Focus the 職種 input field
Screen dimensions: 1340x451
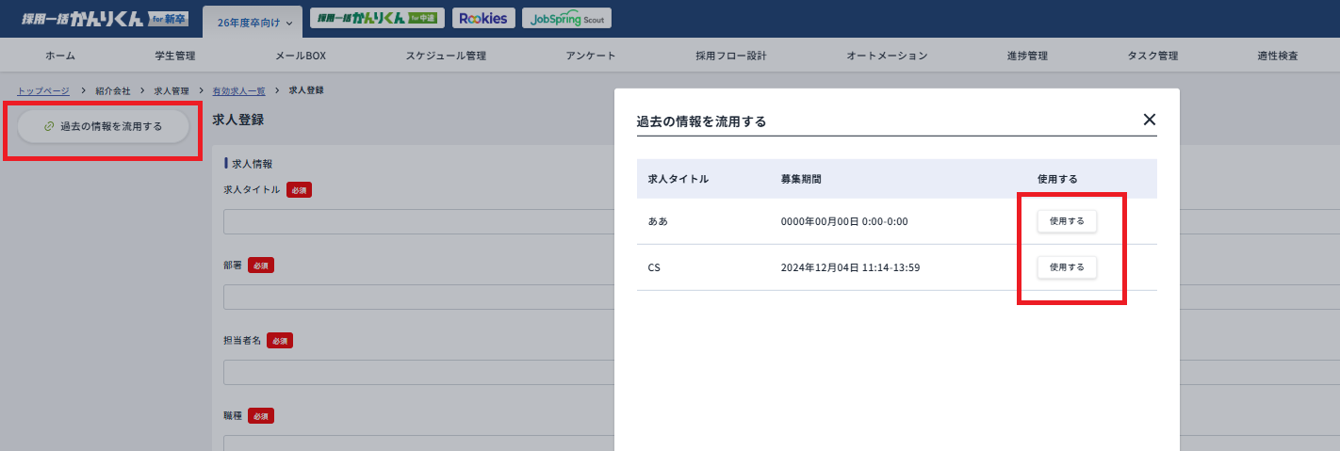[x=418, y=443]
